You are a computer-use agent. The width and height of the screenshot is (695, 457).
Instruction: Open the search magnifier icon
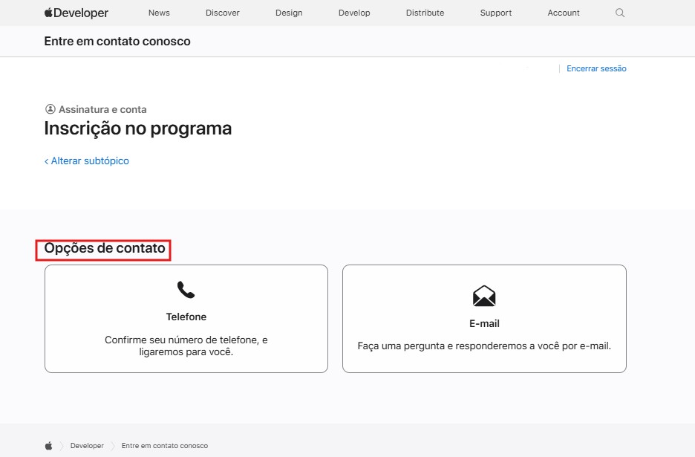(619, 13)
